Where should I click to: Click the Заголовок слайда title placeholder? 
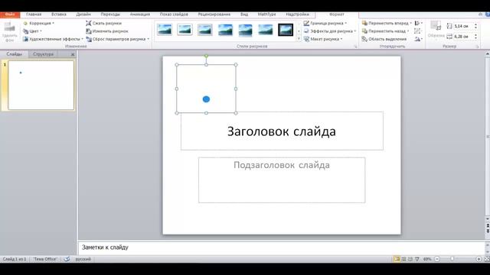point(282,131)
